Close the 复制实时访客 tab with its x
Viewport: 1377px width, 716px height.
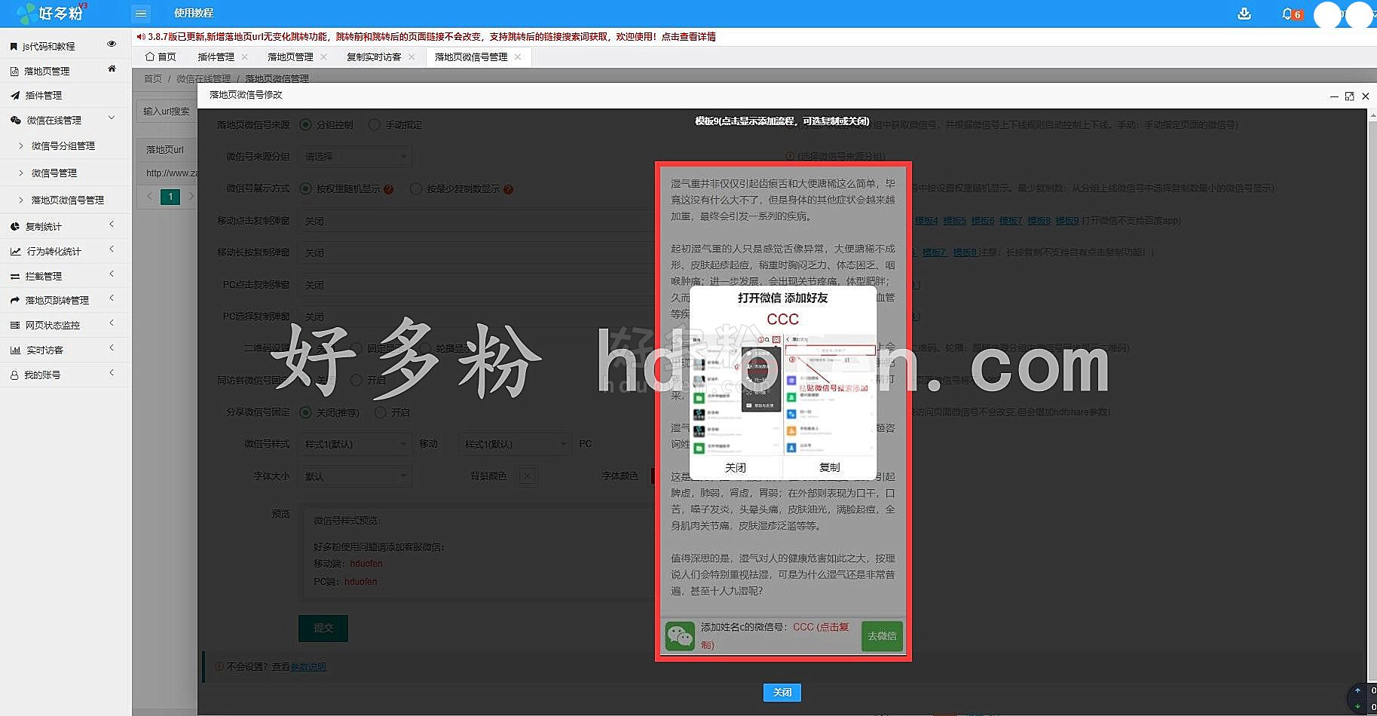412,57
